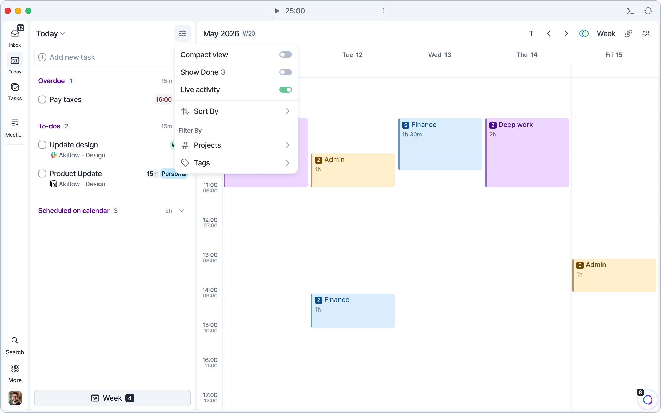Click the Tags label icon
Screen dimensions: 661x413
click(x=185, y=162)
